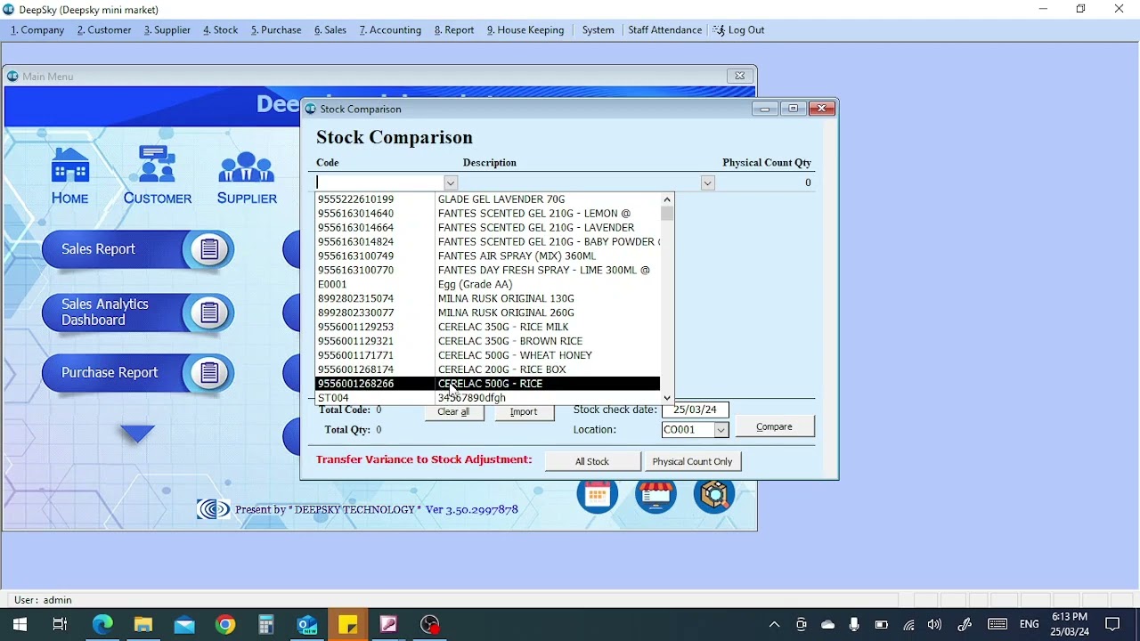The width and height of the screenshot is (1140, 641).
Task: Click the dropdown list scroll-down arrow
Action: coord(667,398)
